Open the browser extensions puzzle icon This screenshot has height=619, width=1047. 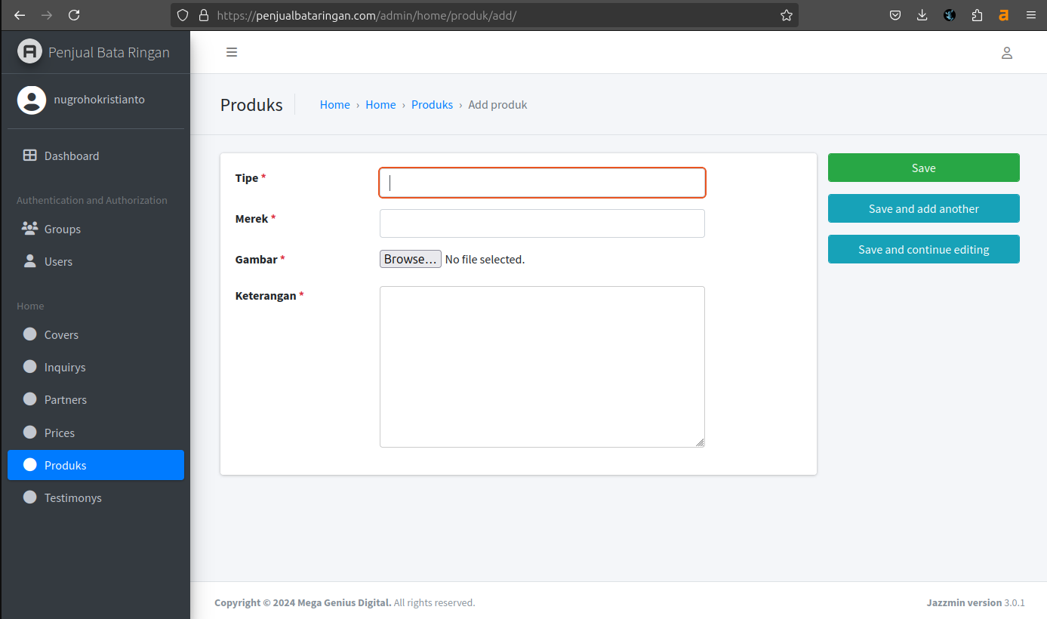977,15
